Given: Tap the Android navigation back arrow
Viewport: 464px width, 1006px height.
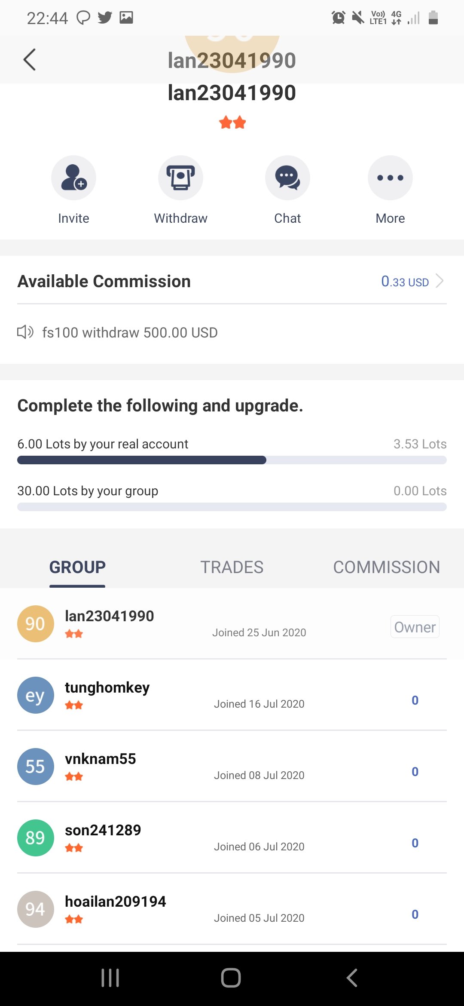Looking at the screenshot, I should coord(352,978).
